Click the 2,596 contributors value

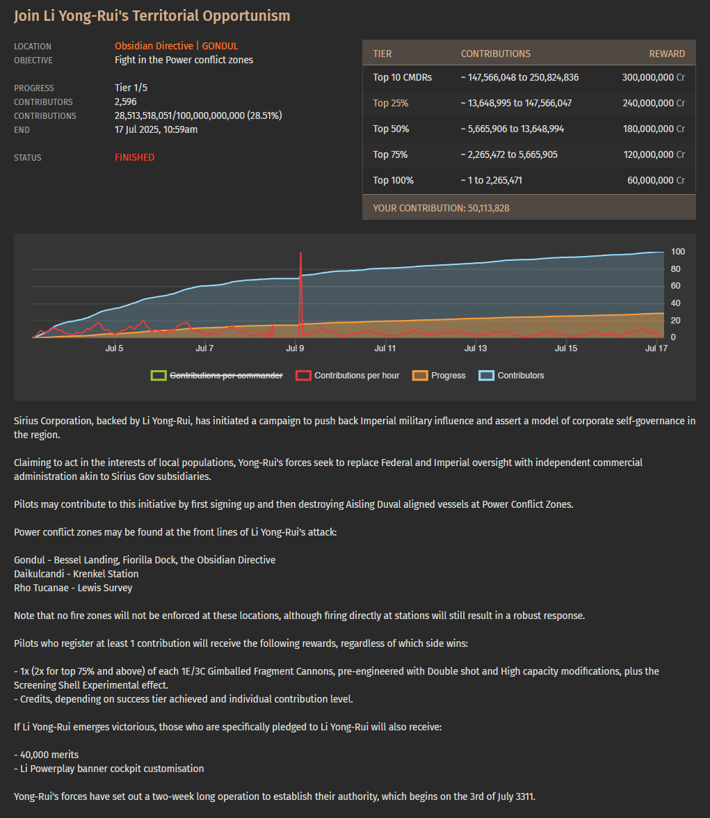[126, 102]
